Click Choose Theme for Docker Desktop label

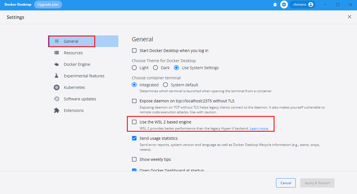pyautogui.click(x=164, y=61)
